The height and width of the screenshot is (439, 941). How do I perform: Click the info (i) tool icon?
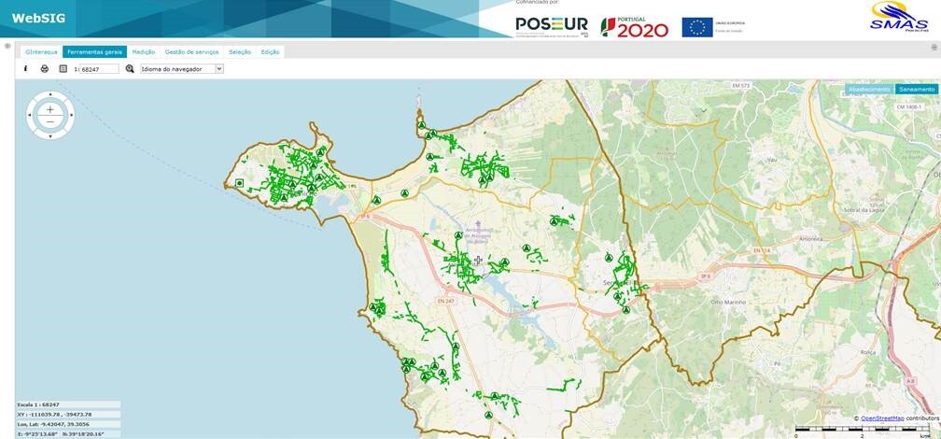tap(25, 69)
